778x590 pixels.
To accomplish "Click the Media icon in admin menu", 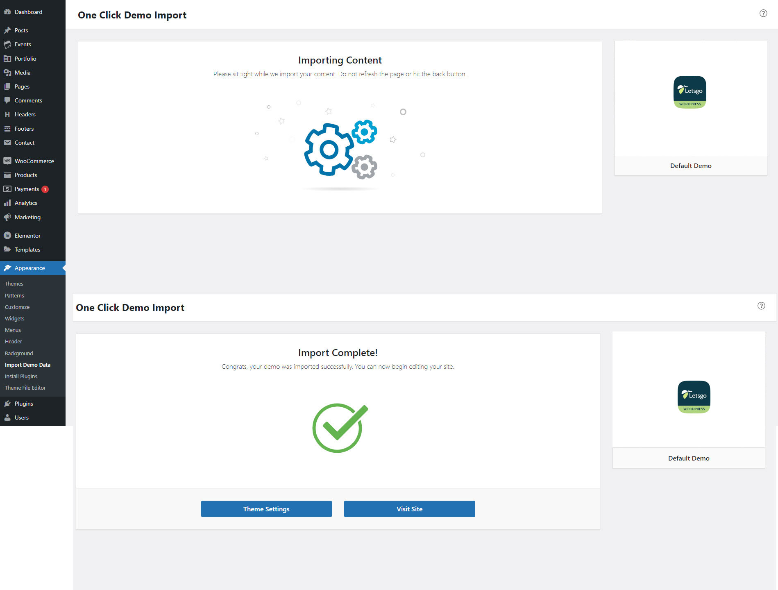I will (x=7, y=73).
